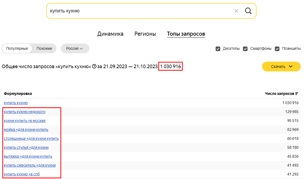Open the купить кухню недорого link

click(x=25, y=112)
